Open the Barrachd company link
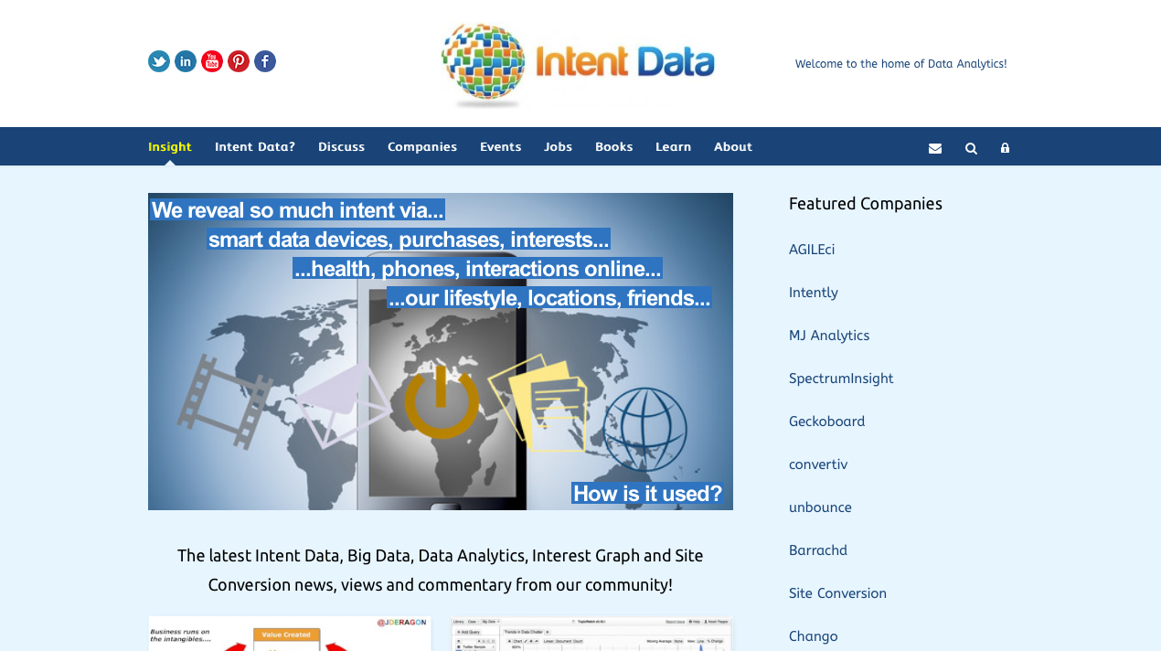 818,550
